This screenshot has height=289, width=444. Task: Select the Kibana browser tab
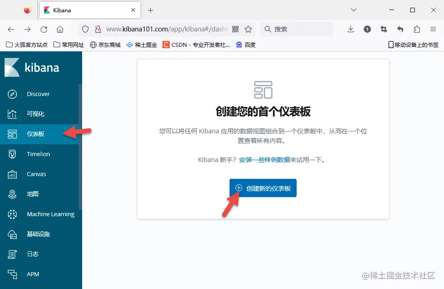click(x=90, y=10)
